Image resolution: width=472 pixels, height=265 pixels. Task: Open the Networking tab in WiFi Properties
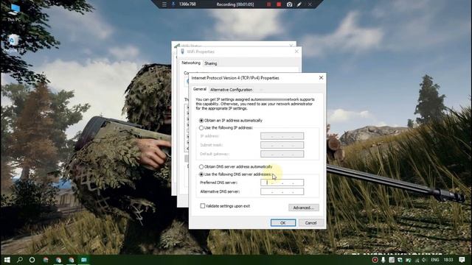[x=191, y=63]
